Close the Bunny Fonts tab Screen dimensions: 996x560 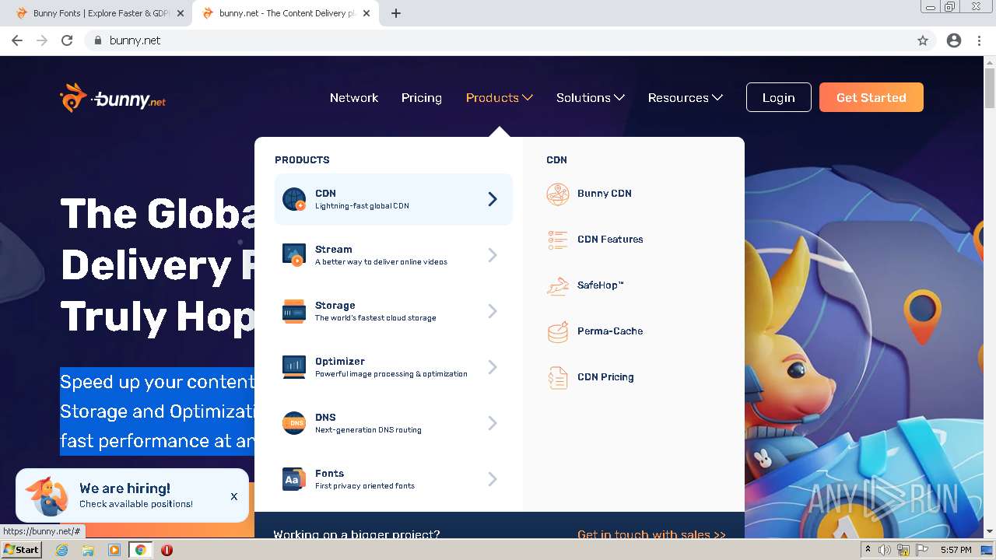181,13
